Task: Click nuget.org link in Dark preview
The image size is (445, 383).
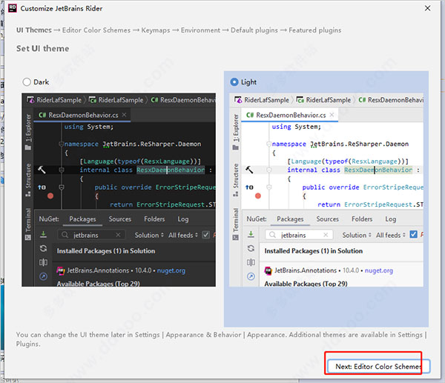Action: click(171, 270)
